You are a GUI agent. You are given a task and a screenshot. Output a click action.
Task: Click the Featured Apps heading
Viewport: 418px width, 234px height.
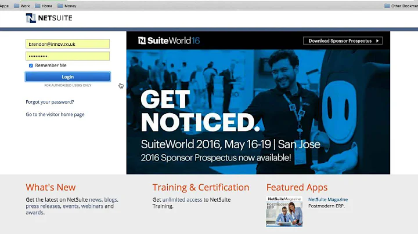point(297,188)
